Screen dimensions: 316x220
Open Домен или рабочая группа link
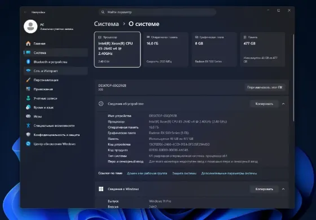(x=147, y=173)
